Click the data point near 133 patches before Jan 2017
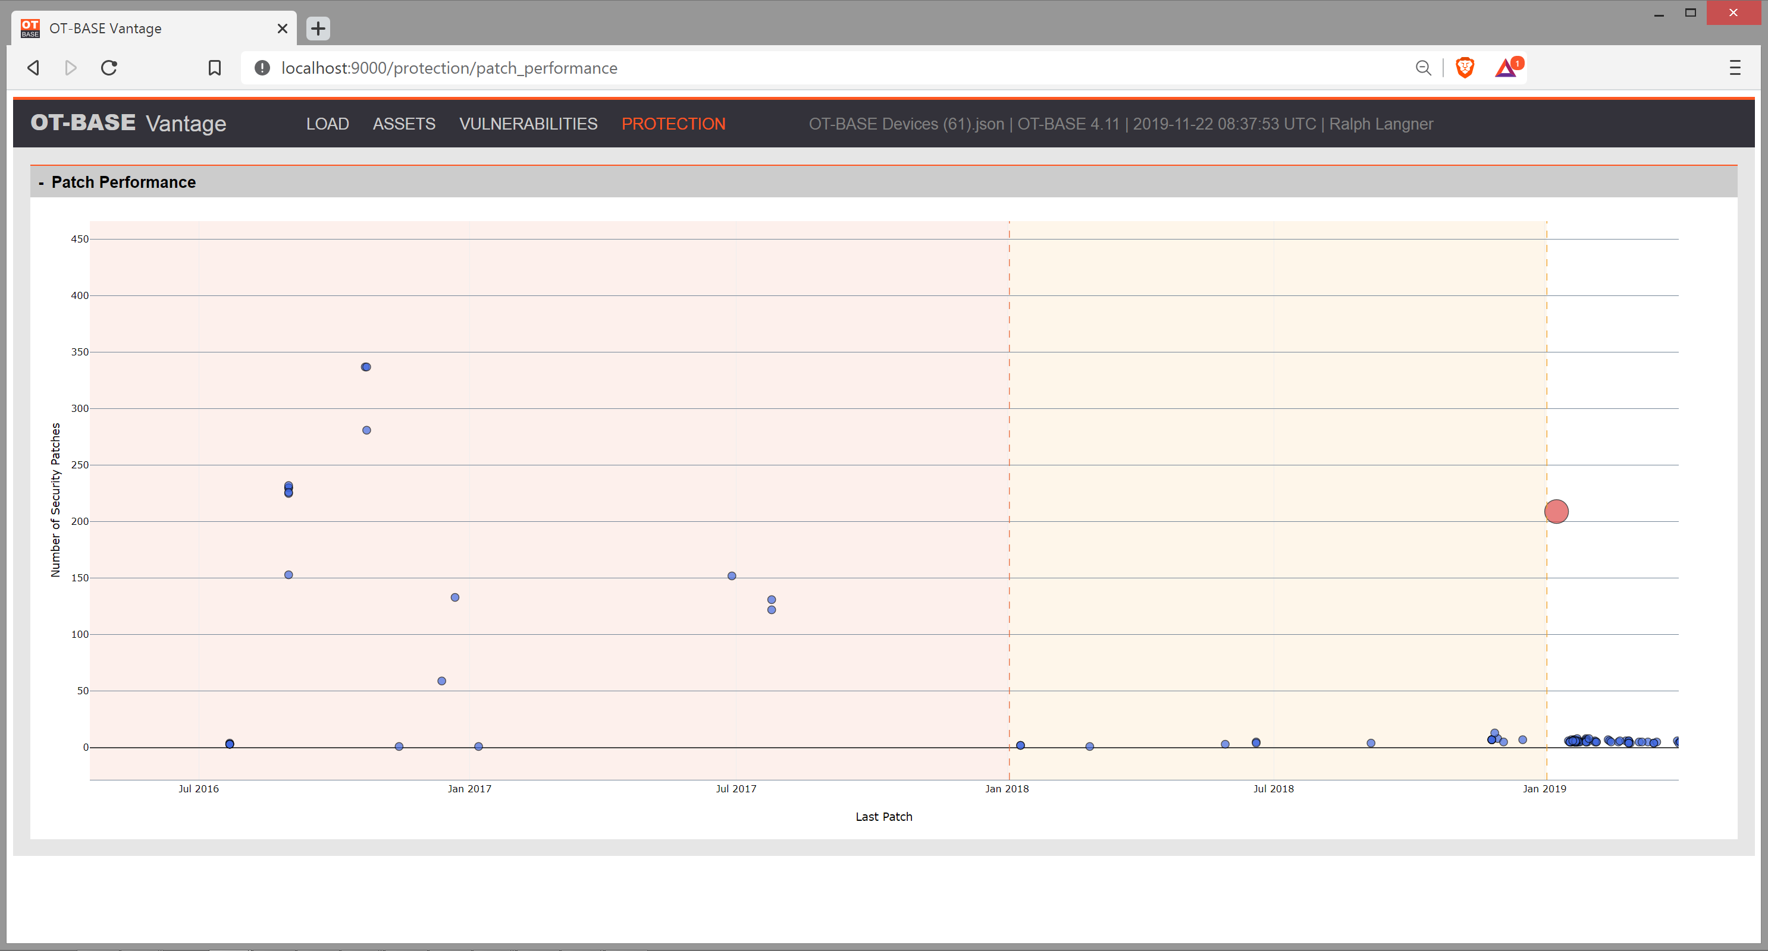 click(455, 597)
